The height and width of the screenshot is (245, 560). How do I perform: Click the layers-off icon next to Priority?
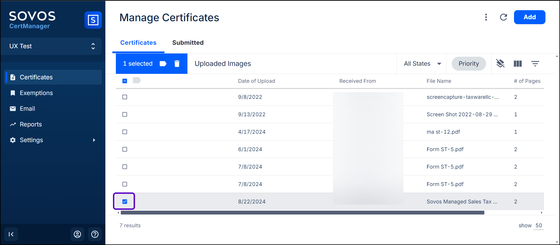click(x=500, y=64)
